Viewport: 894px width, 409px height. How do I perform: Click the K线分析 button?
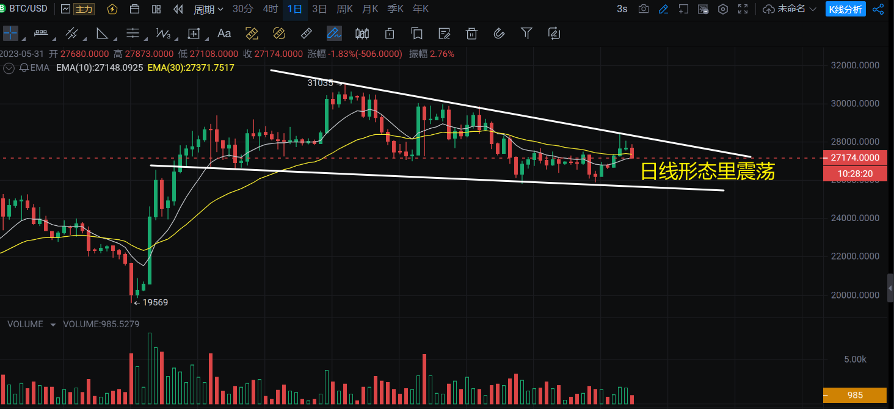pyautogui.click(x=845, y=9)
